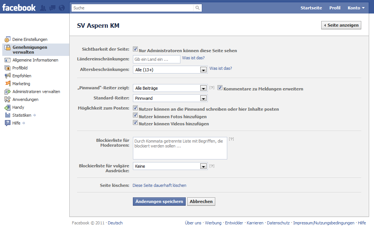Click the Allgemeine Informationen sidebar icon

[x=7, y=60]
